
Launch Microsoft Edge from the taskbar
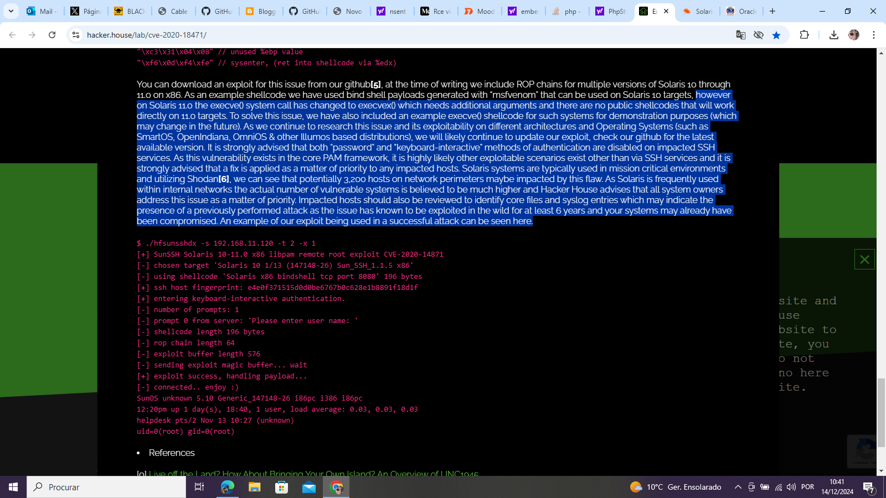tap(228, 487)
